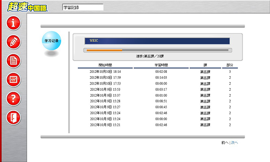Select the 2012年10月9日 15:21 entry
Screen dimensions: 270x162
105,125
